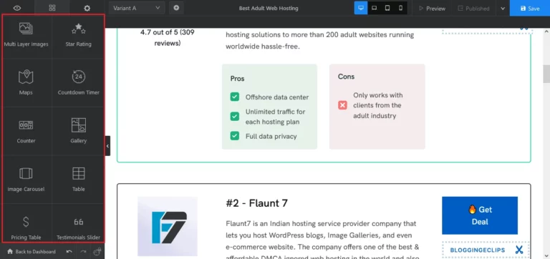Click the checkmark beside Full data privacy
The width and height of the screenshot is (550, 259).
coord(235,136)
